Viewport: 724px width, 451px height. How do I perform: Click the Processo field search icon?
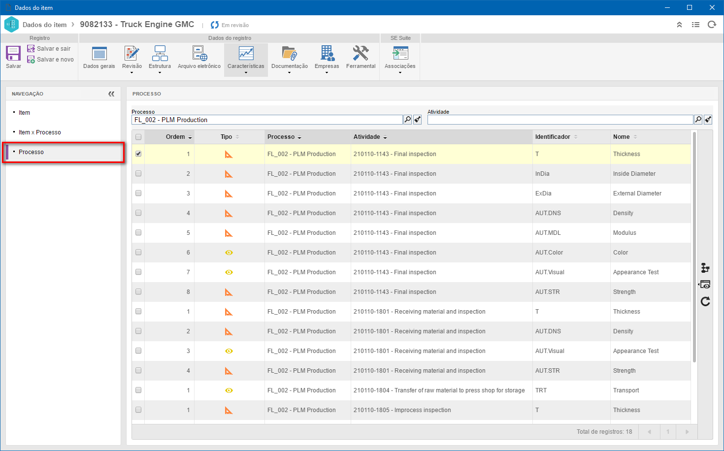click(407, 120)
